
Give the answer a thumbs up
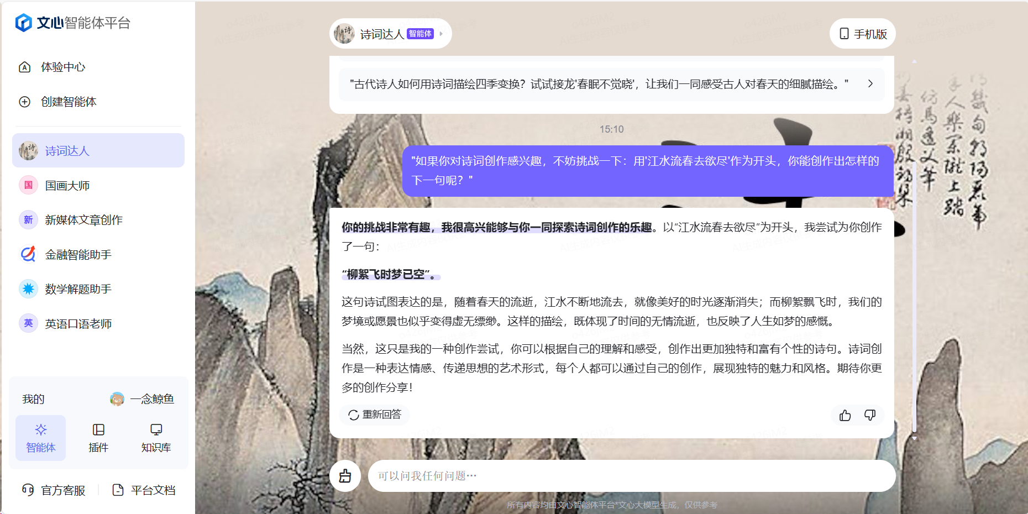(845, 415)
